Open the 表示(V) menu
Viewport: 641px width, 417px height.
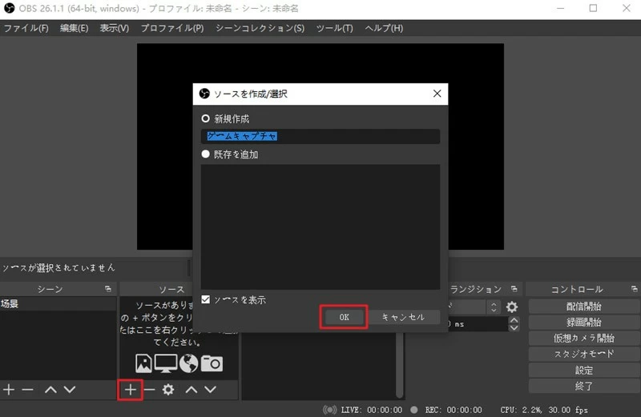coord(115,28)
